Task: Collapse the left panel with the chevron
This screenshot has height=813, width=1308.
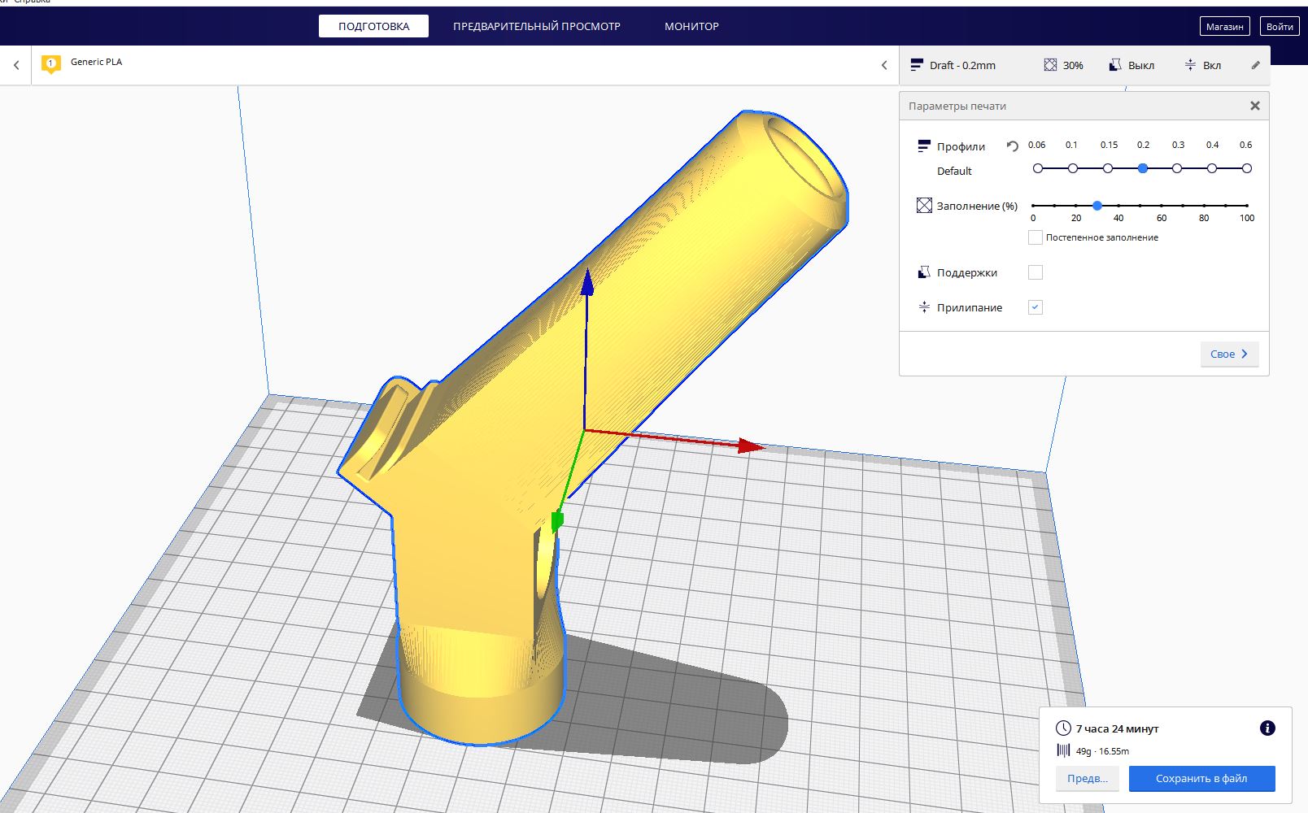Action: (x=16, y=65)
